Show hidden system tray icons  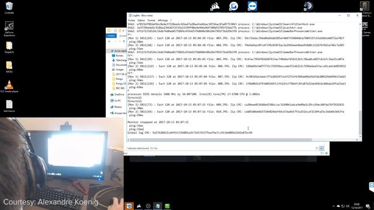(334, 206)
